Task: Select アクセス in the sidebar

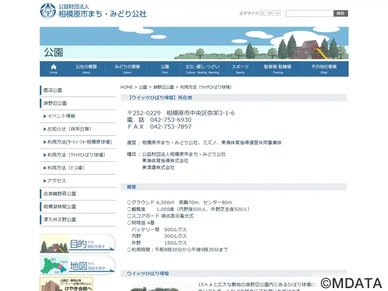Action: coord(56,181)
